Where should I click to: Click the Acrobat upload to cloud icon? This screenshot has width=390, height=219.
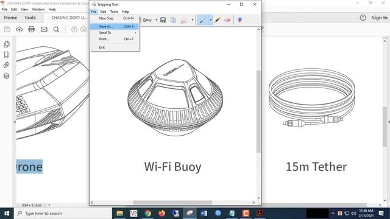point(19,29)
